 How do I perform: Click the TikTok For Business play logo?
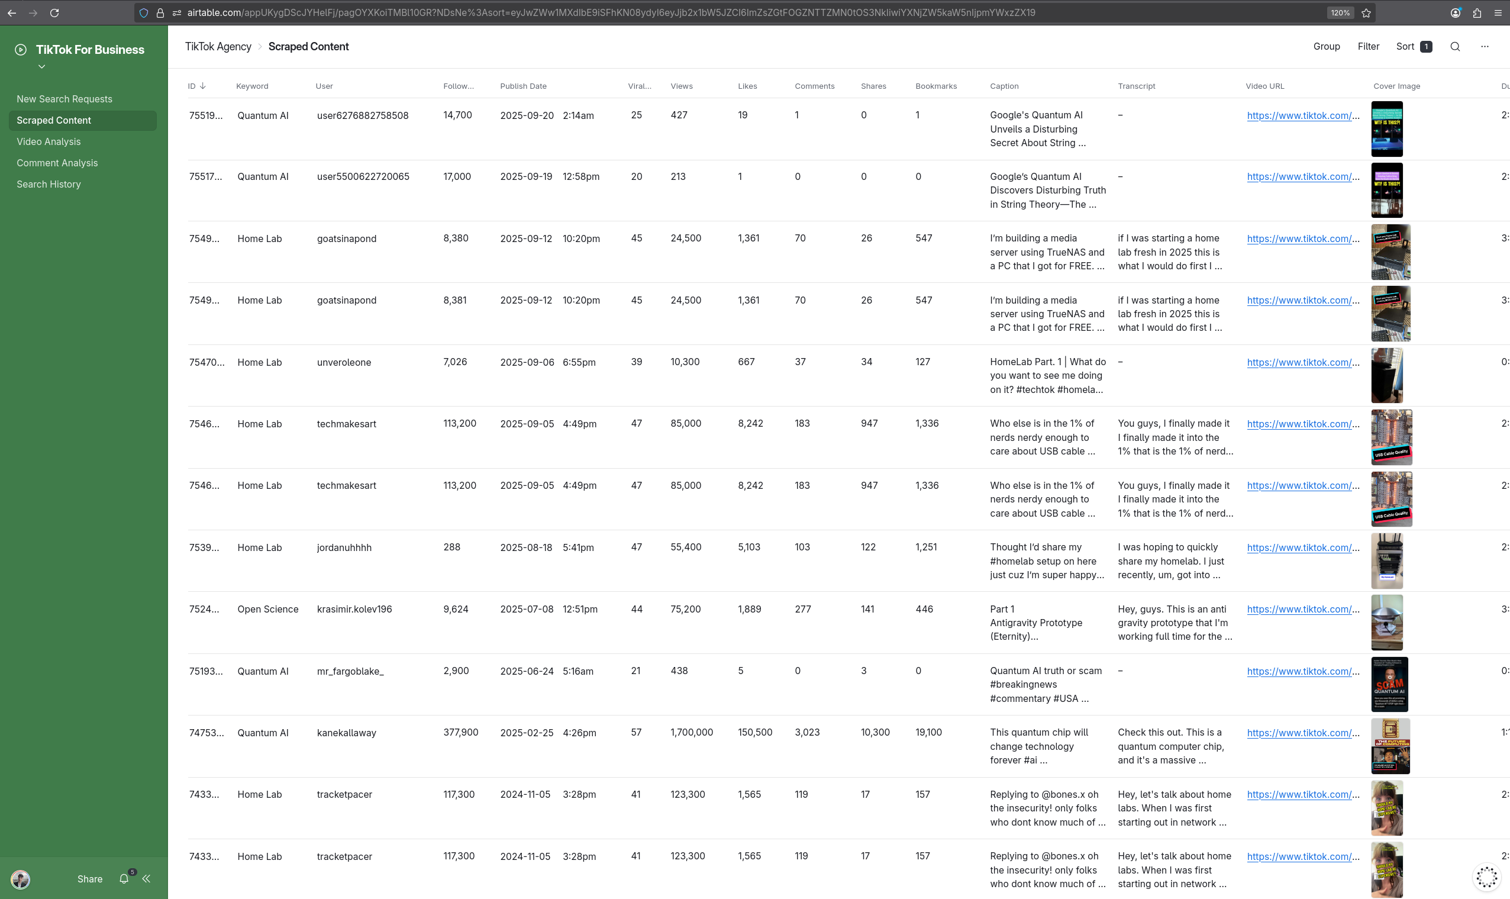click(x=20, y=49)
